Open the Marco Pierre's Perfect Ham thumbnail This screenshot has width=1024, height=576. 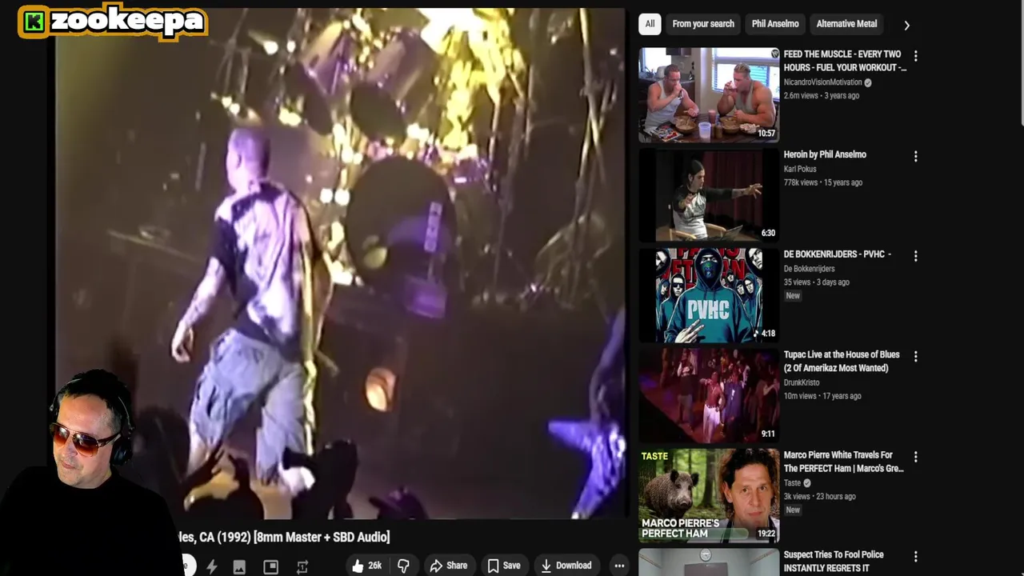[x=709, y=495]
